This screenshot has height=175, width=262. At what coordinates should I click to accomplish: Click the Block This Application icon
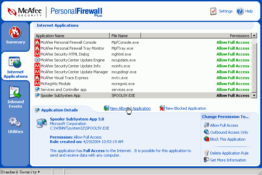coord(207,139)
